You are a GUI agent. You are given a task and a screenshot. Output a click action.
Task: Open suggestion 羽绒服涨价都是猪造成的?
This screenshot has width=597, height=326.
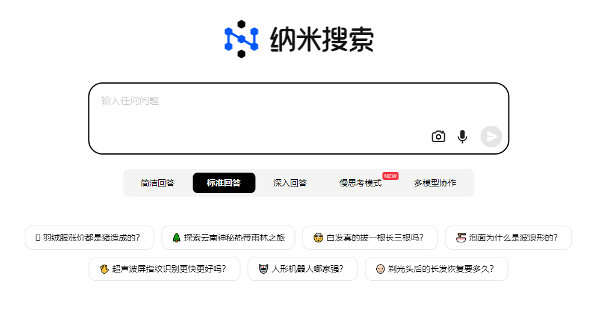90,238
